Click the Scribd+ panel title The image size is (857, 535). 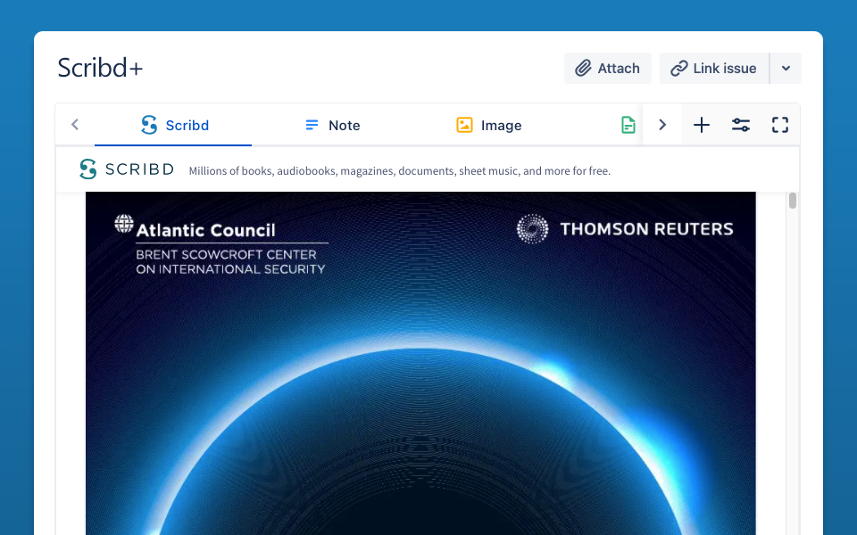pyautogui.click(x=100, y=69)
